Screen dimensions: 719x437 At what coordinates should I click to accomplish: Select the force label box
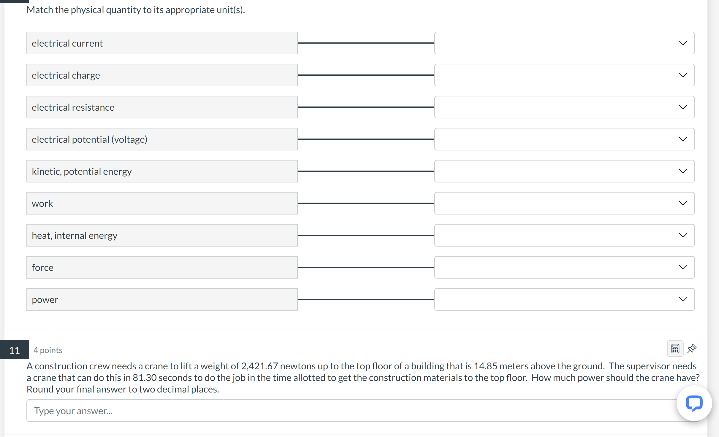pos(162,267)
